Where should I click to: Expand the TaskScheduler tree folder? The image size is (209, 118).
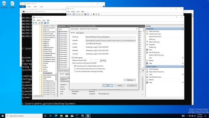tap(40, 77)
